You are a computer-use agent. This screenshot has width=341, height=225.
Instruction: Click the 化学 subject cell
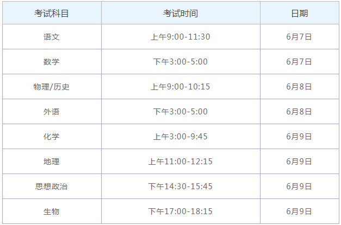pyautogui.click(x=52, y=137)
